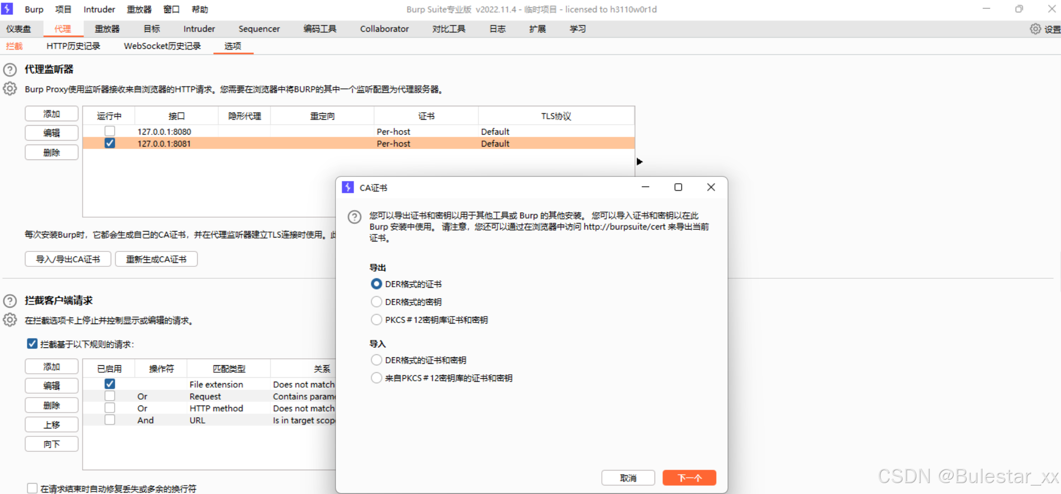Enable the Request Contains parameters rule checkbox

click(x=110, y=396)
